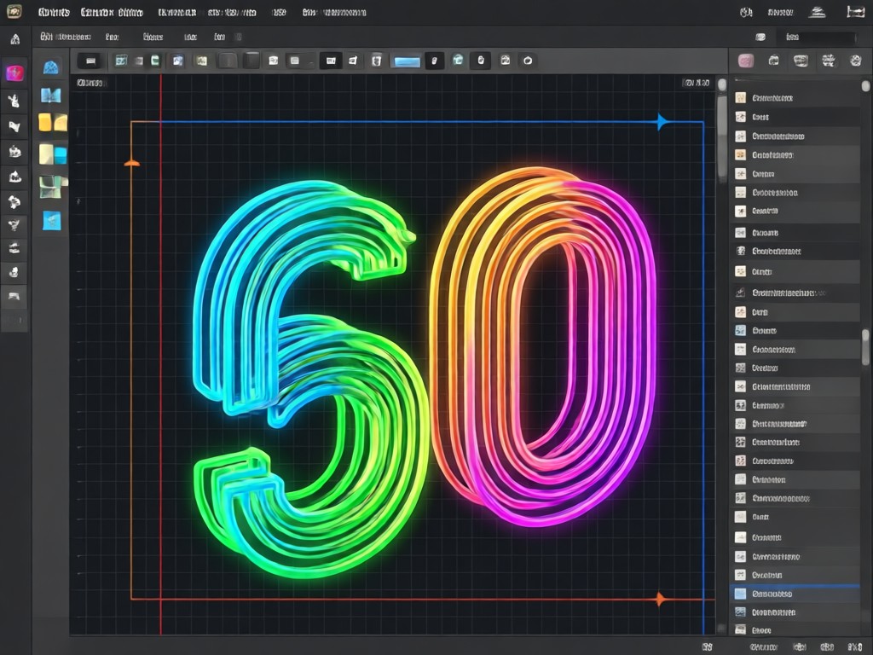Click the gear-like icon at far right of panel header
Viewport: 873px width, 655px height.
point(856,61)
